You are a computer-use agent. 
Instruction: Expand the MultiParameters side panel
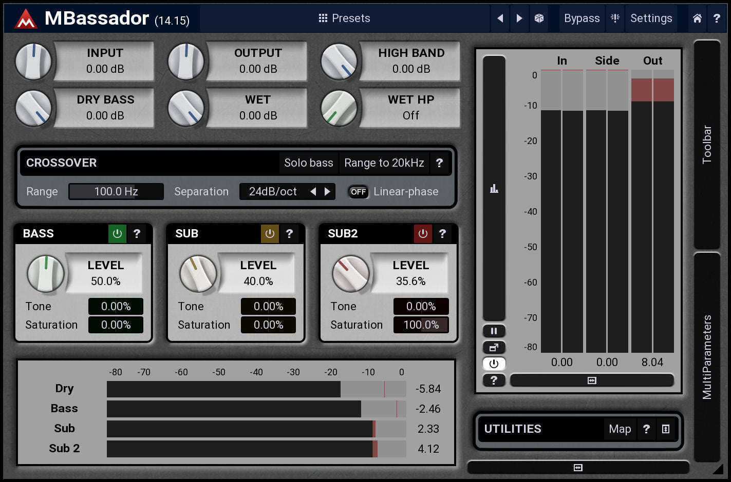pyautogui.click(x=707, y=356)
